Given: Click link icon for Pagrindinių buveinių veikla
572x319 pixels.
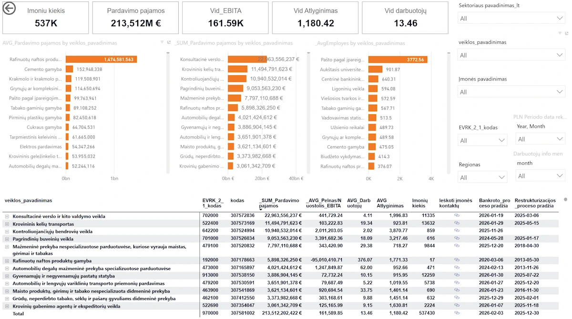Looking at the screenshot, I should [x=457, y=238].
